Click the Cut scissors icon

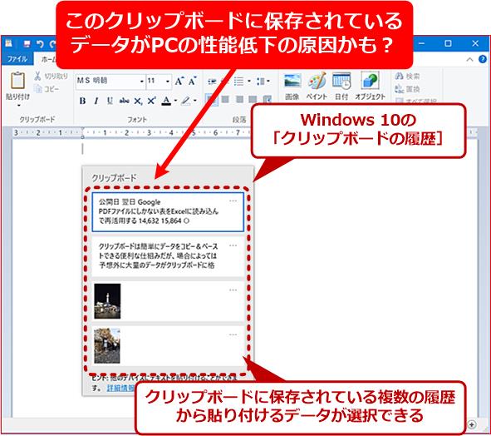pos(37,76)
